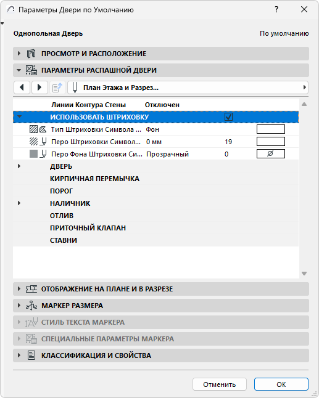Expand 'НАЛИЧНИК' parameter group
319x398 pixels.
[19, 203]
